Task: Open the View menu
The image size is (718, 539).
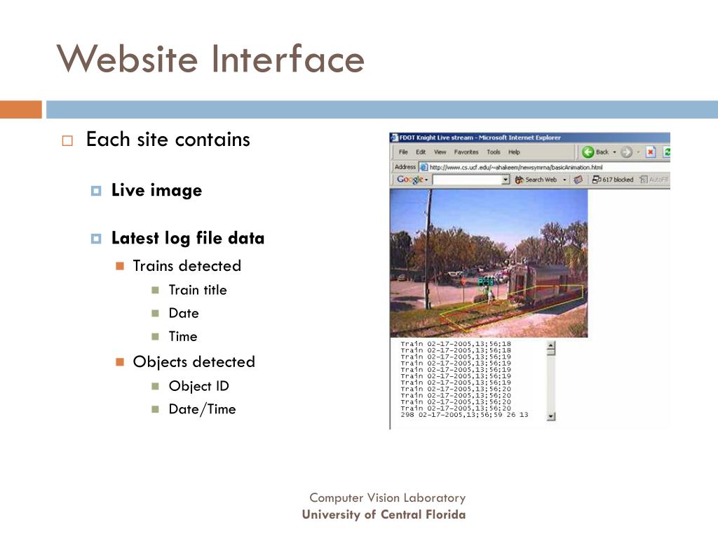Action: 440,152
